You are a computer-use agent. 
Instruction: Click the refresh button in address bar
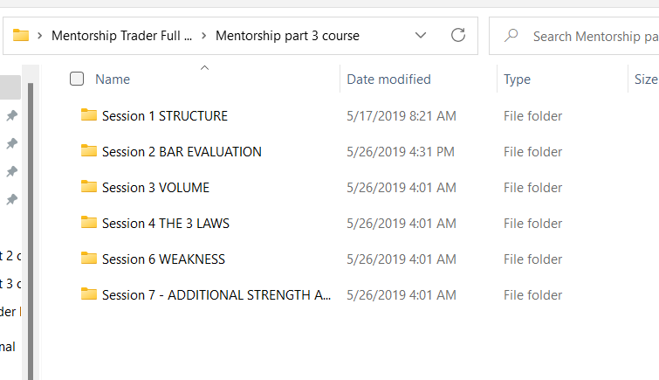(x=458, y=36)
